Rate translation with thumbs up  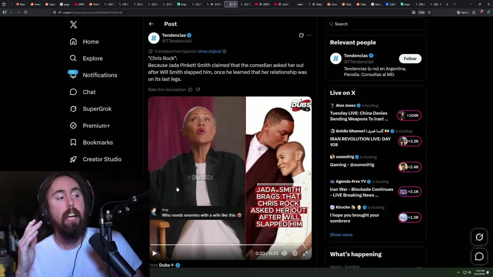(190, 89)
